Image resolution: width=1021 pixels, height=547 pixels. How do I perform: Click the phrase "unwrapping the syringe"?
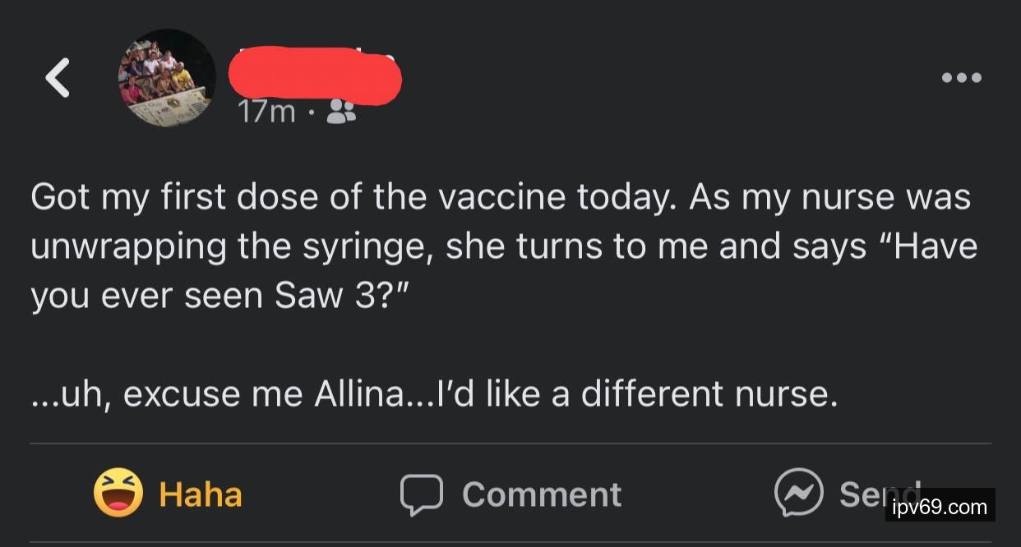tap(232, 248)
